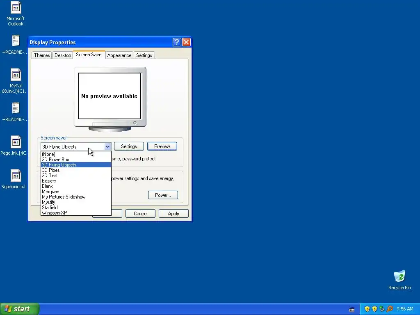Choose (None) from screen saver list
This screenshot has height=315, width=420.
(x=76, y=154)
